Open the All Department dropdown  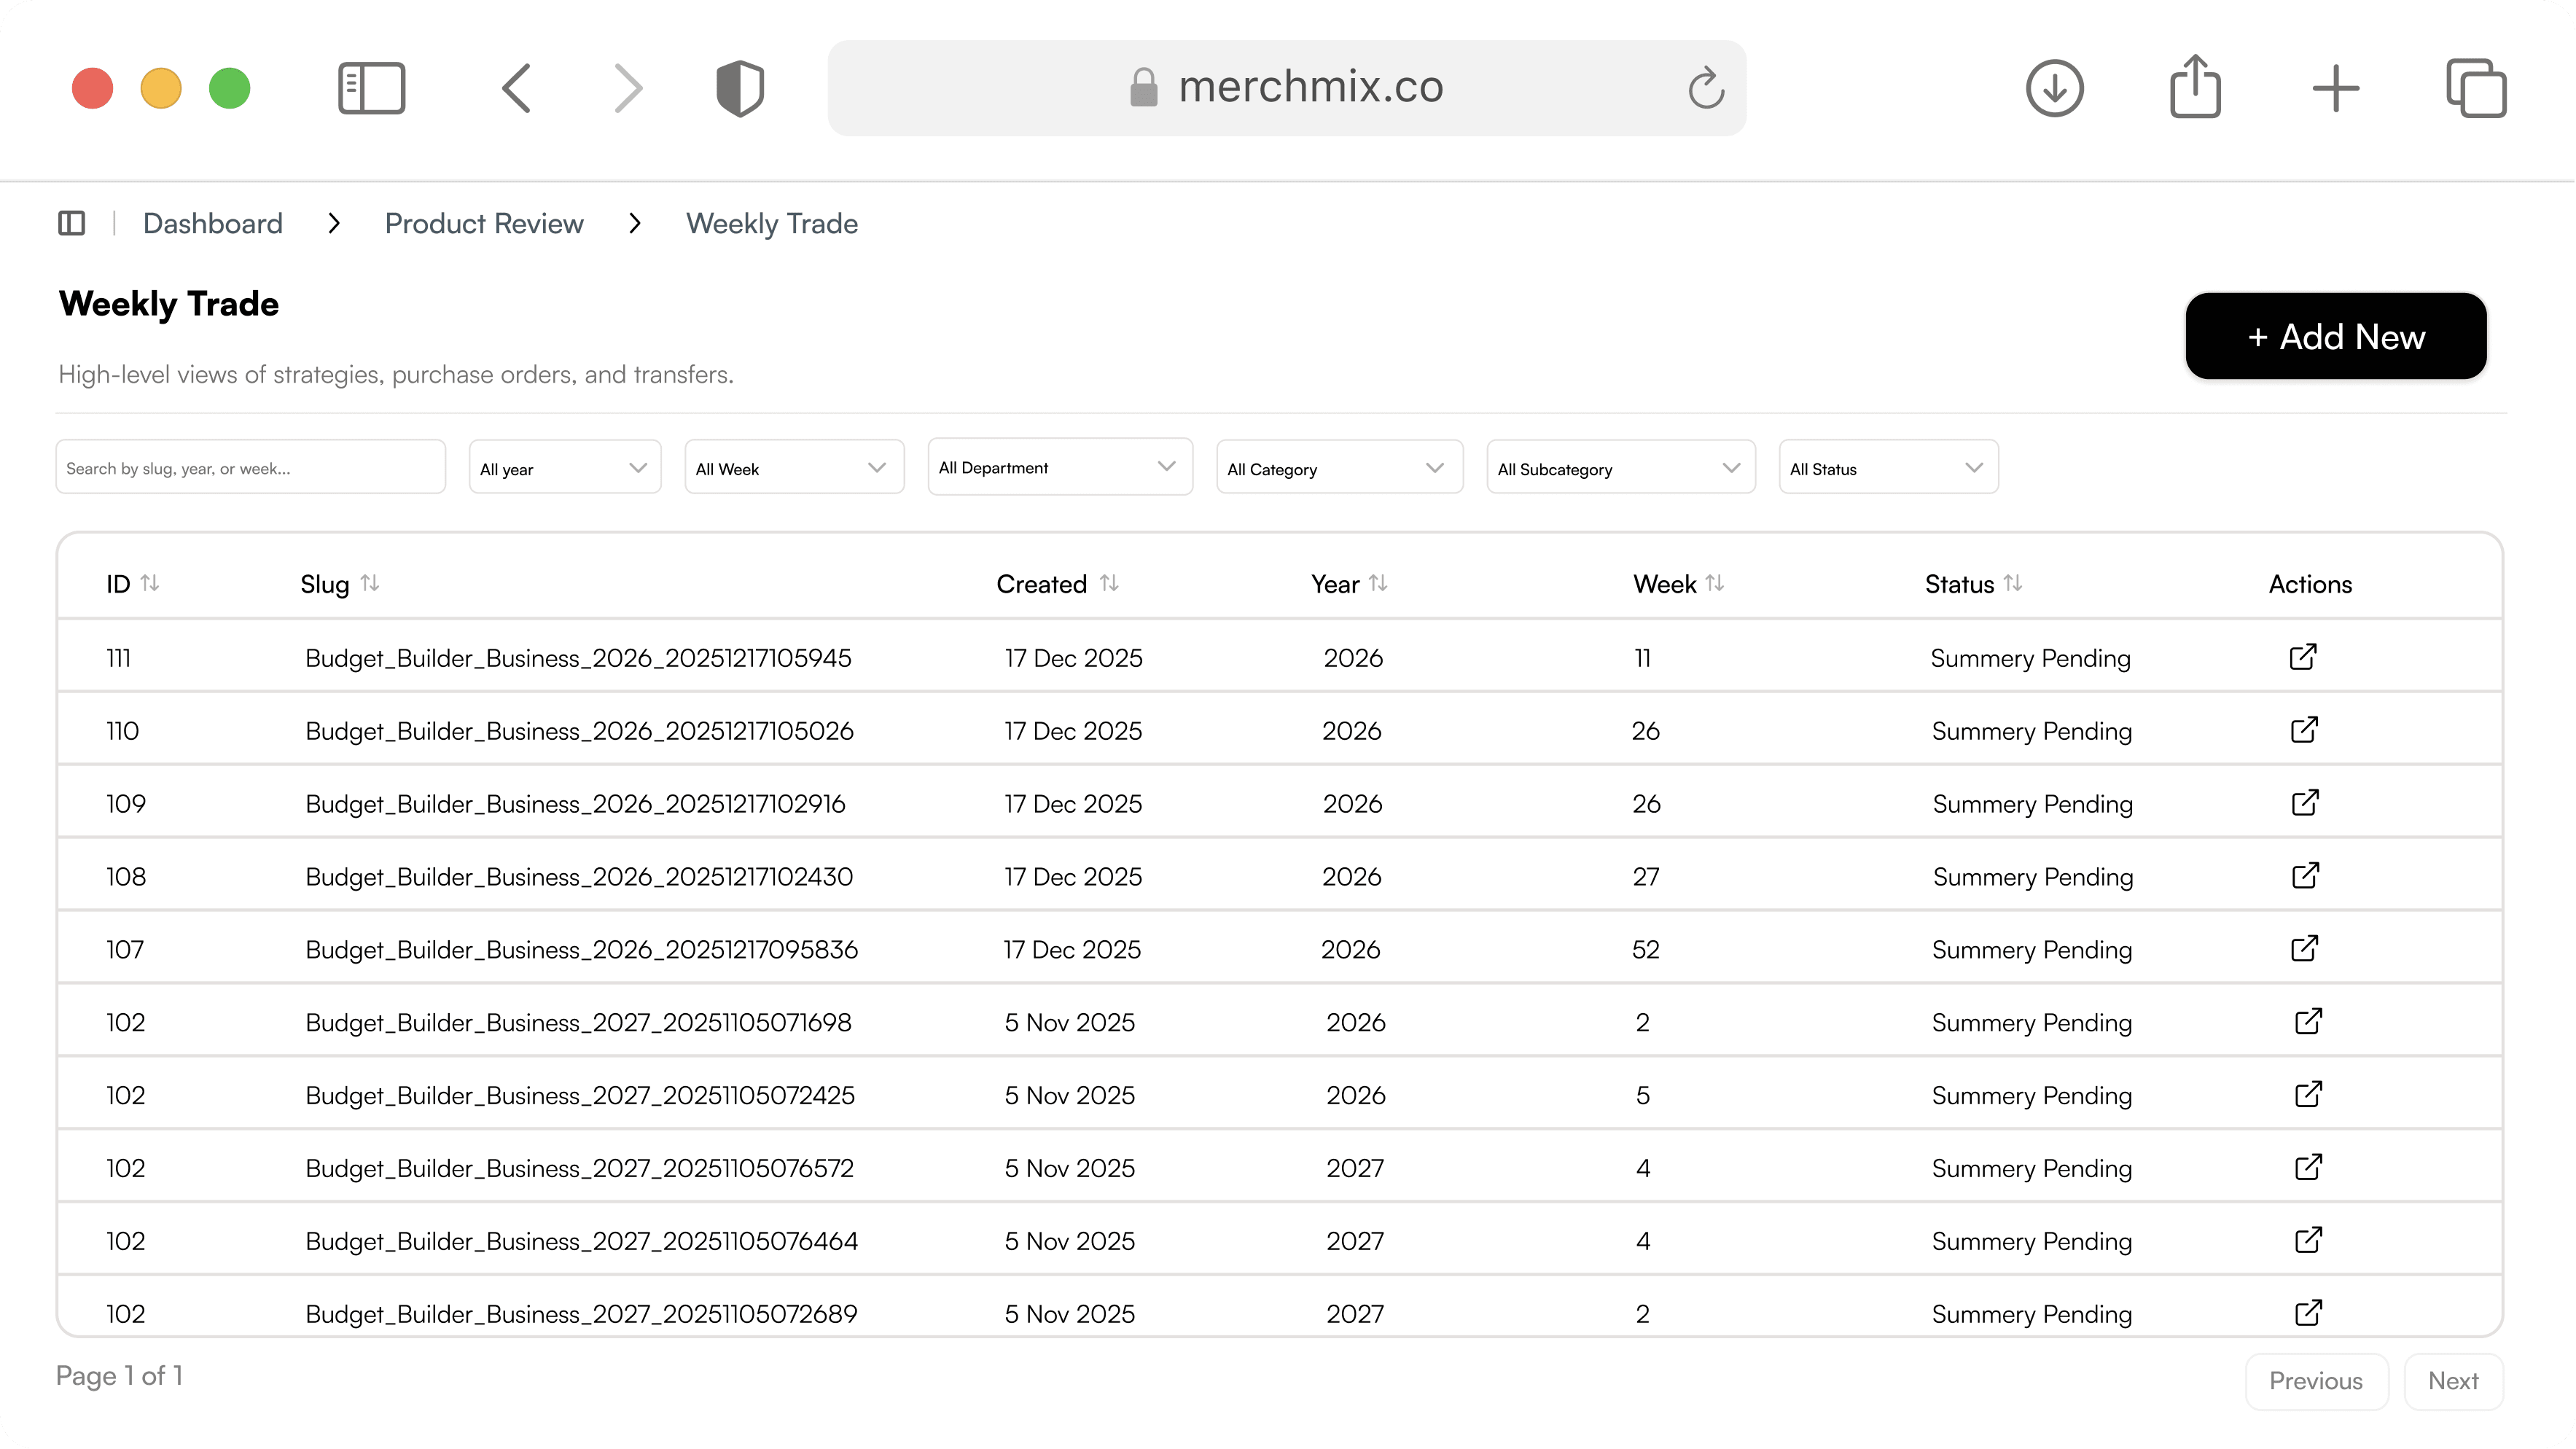coord(1059,467)
